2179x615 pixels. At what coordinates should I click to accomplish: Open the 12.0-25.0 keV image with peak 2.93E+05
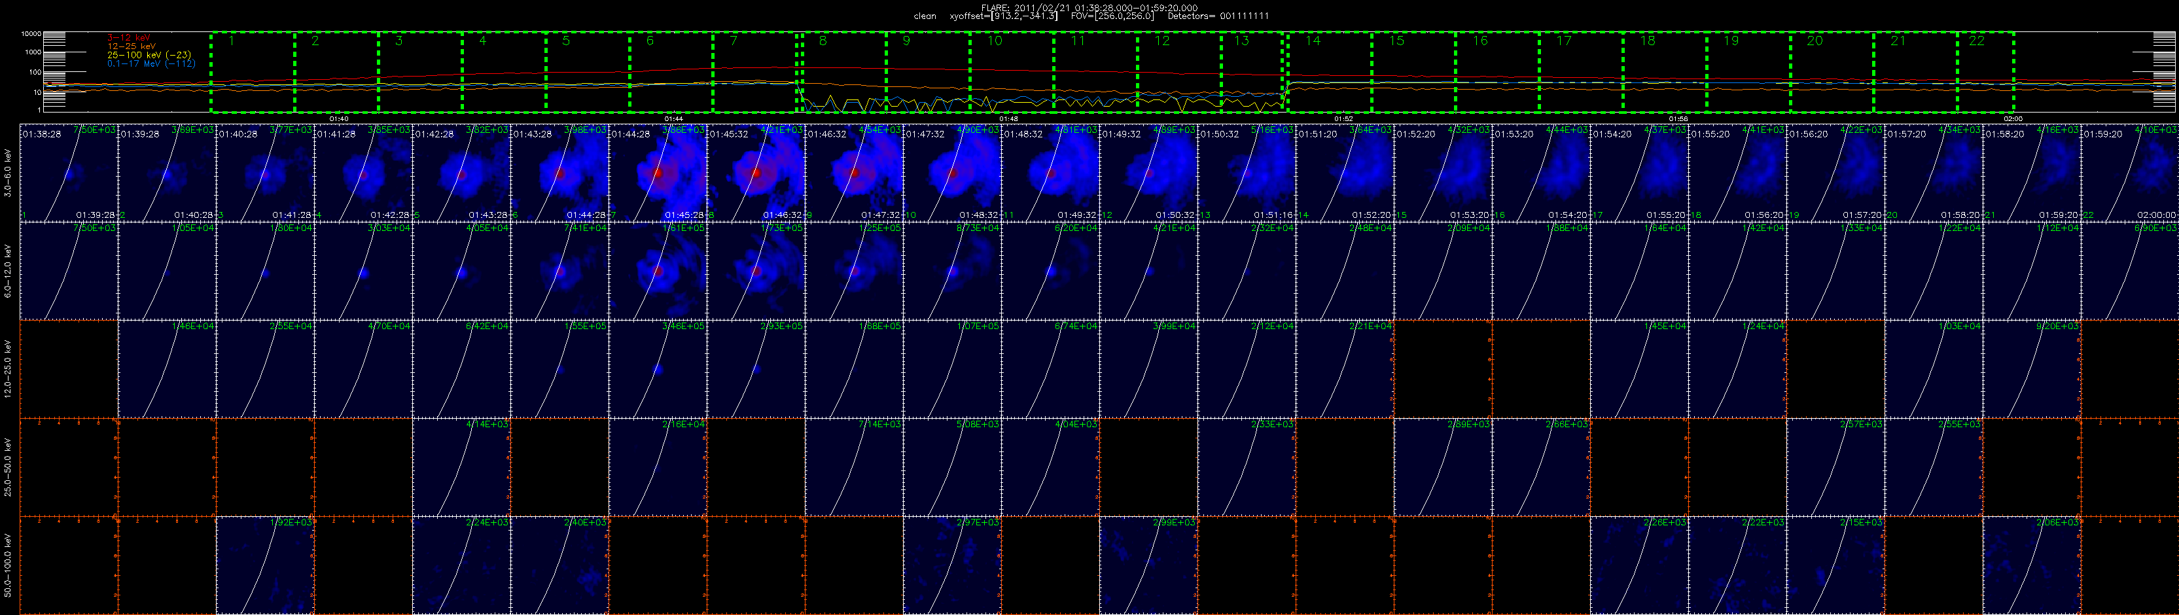click(x=755, y=369)
